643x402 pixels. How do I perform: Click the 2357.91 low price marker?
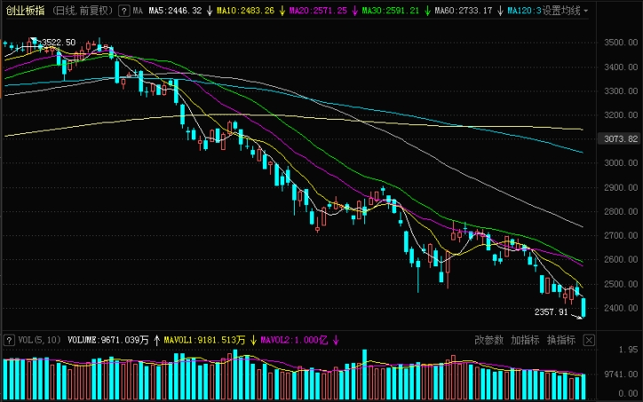[551, 312]
